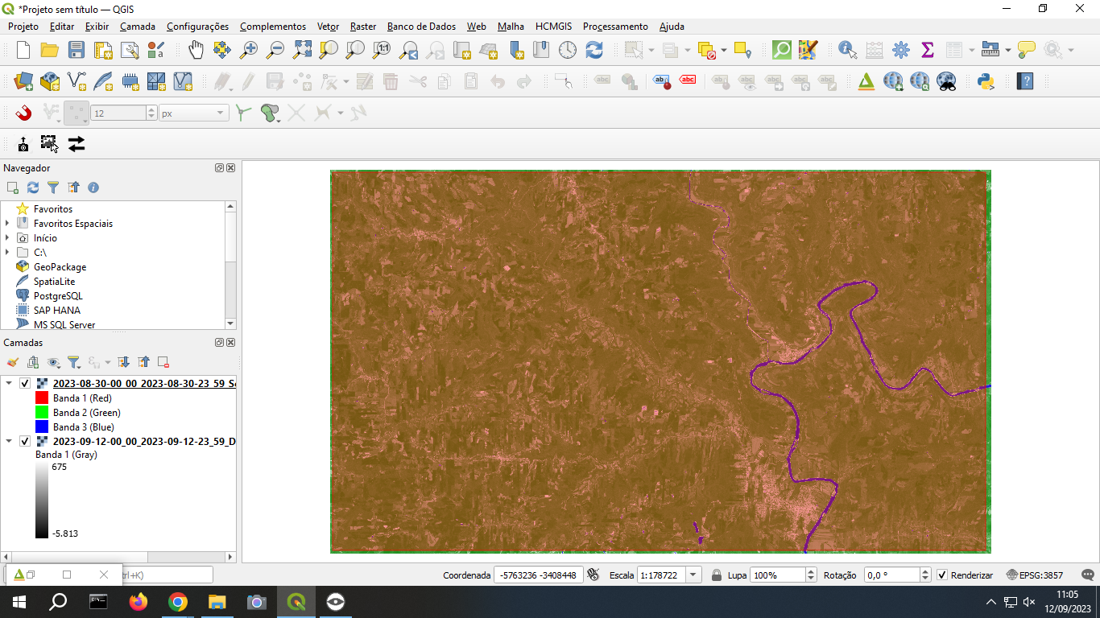Screen dimensions: 1100x618
Task: Open the Python console icon
Action: (984, 81)
